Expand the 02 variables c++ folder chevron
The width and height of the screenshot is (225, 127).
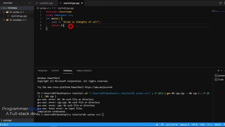coord(4,20)
